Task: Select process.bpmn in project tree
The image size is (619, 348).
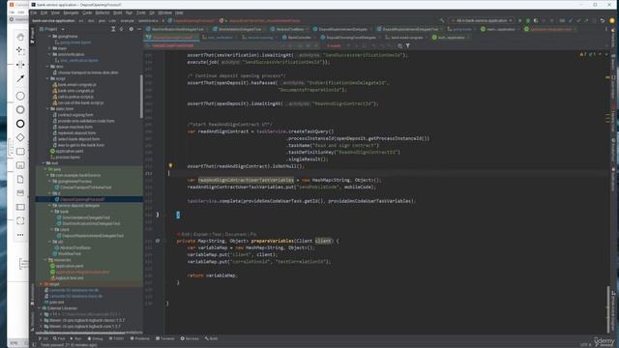Action: pyautogui.click(x=68, y=157)
